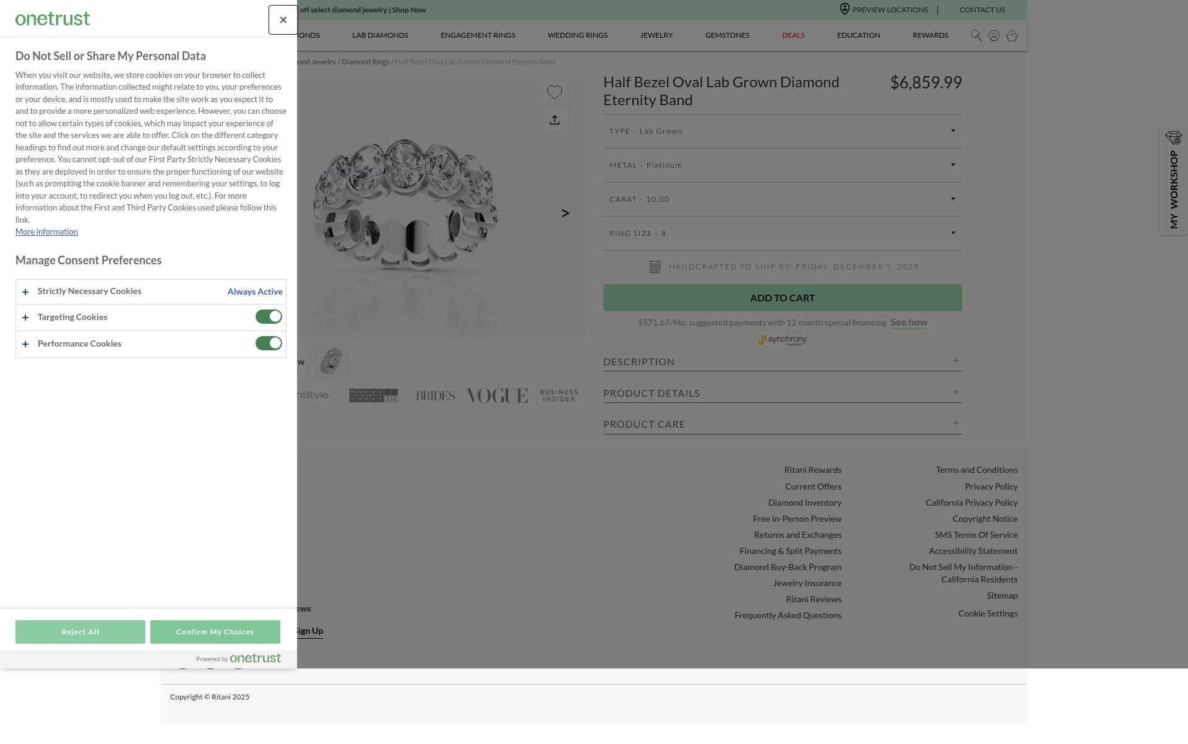1188x744 pixels.
Task: Click the share upload icon
Action: coord(554,120)
